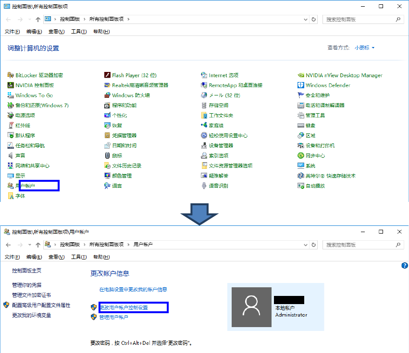Click 管理你的凭据 link
Screen dimensions: 409x353
[26, 285]
